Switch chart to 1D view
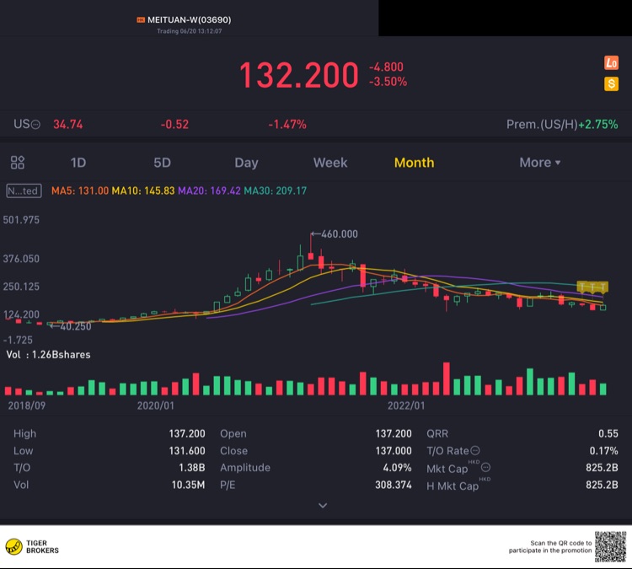Viewport: 632px width, 569px height. click(x=78, y=163)
